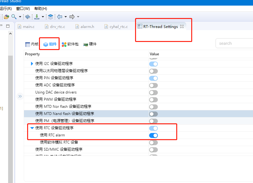Toggle the MTD Nor flash driver switch
The height and width of the screenshot is (183, 253).
click(153, 107)
